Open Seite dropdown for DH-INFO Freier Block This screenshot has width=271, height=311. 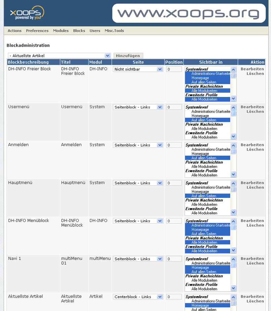[x=138, y=69]
